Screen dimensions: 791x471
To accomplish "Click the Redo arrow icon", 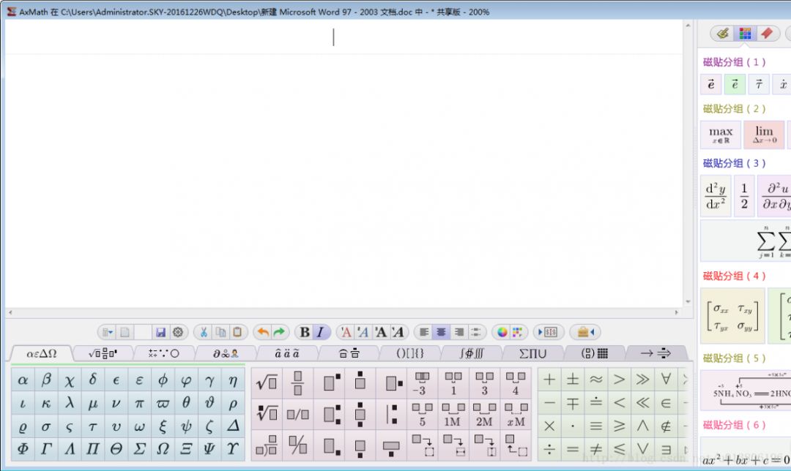I will (x=280, y=332).
